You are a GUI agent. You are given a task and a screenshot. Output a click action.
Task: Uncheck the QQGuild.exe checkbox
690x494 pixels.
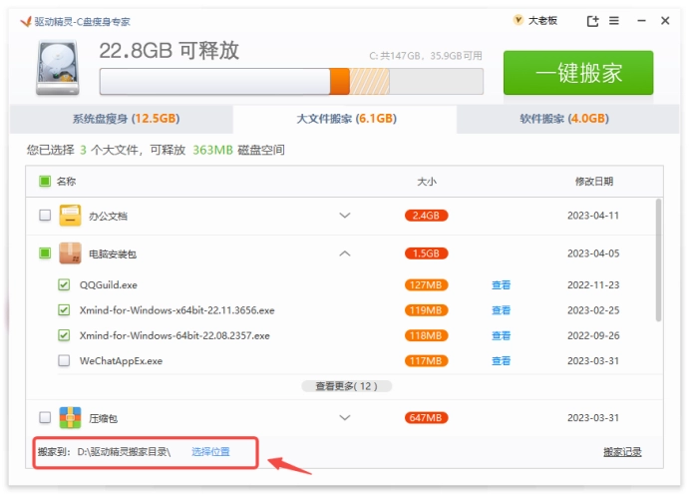[64, 284]
